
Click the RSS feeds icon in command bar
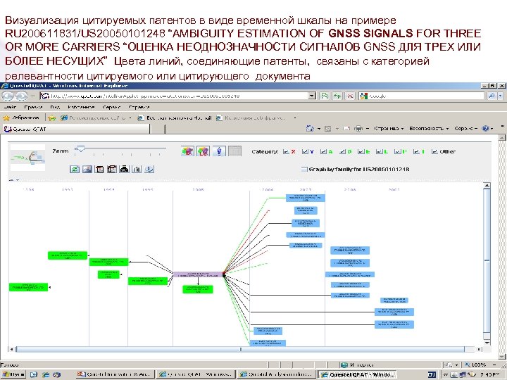327,129
